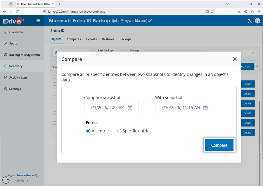Click the IDrive logo
Viewport: 263px width, 186px height.
13,21
